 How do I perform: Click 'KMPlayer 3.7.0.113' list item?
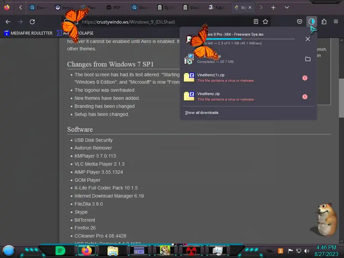(x=95, y=156)
